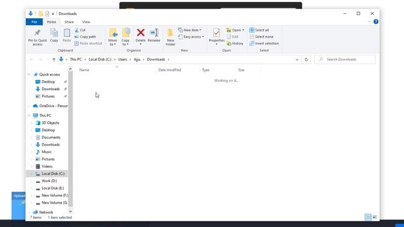Switch to the Share ribbon tab

point(69,22)
